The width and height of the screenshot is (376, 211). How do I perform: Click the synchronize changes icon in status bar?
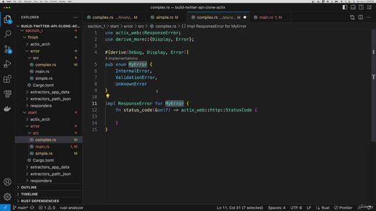point(32,207)
